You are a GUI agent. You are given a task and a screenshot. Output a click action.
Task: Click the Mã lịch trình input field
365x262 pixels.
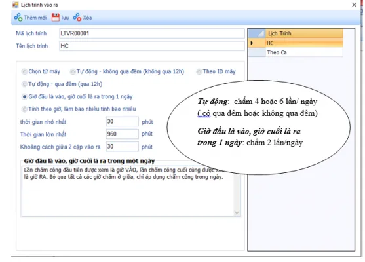tap(152, 33)
